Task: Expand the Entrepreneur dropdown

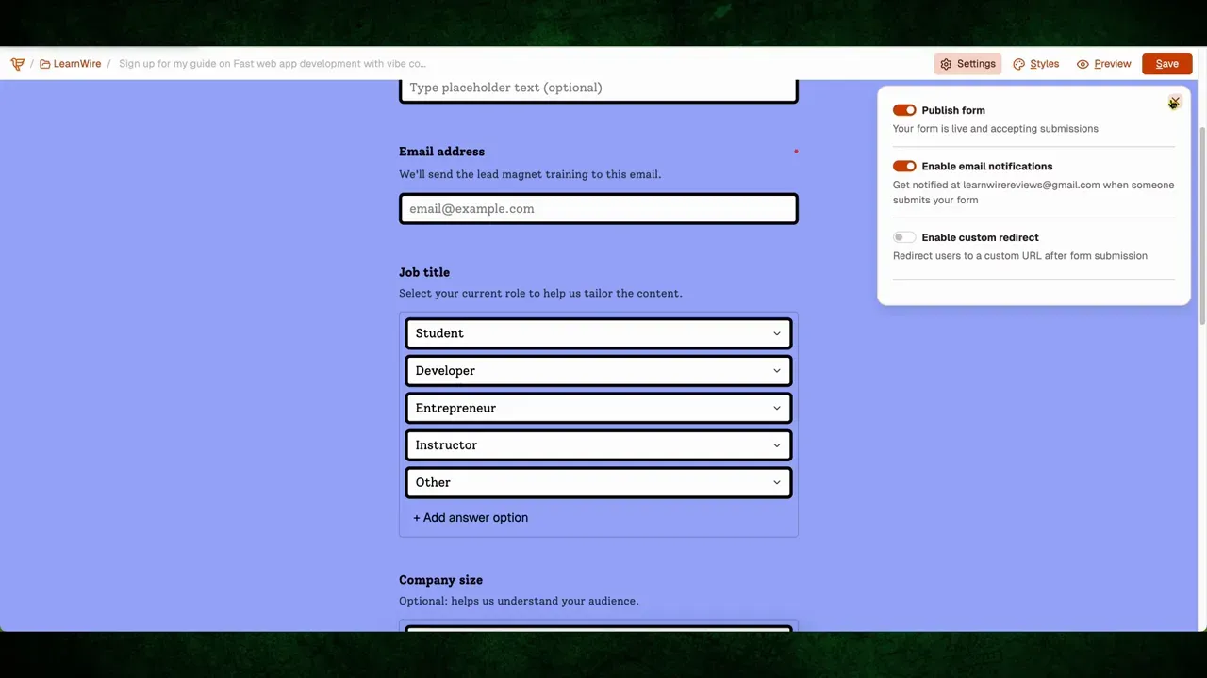Action: click(x=776, y=408)
